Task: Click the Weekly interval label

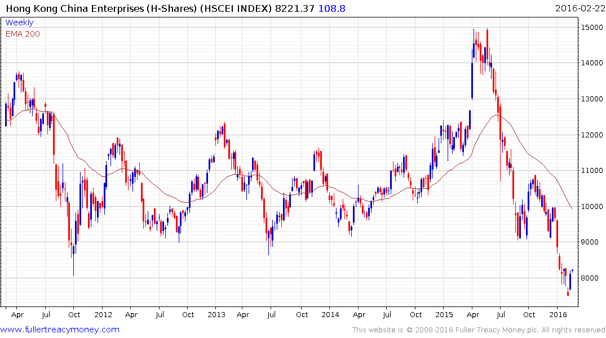Action: coord(19,23)
